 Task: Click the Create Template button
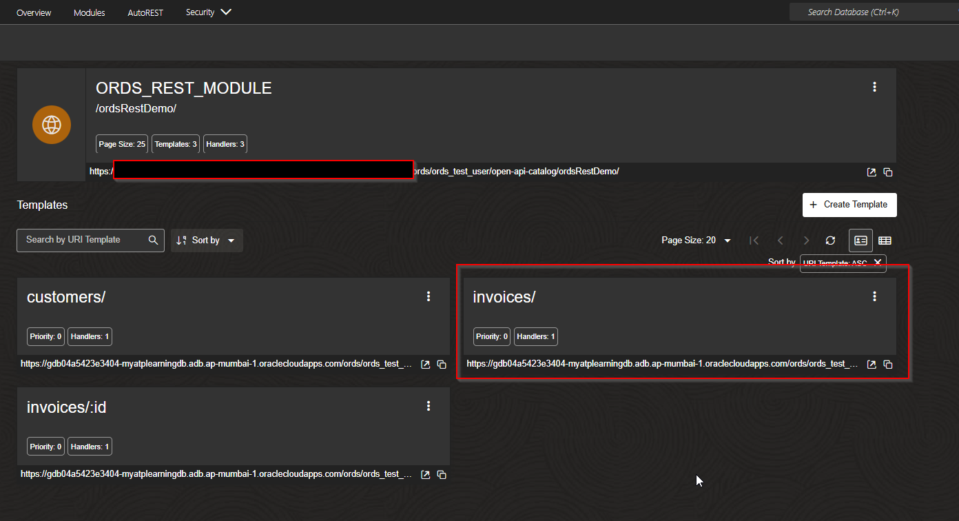(x=849, y=205)
